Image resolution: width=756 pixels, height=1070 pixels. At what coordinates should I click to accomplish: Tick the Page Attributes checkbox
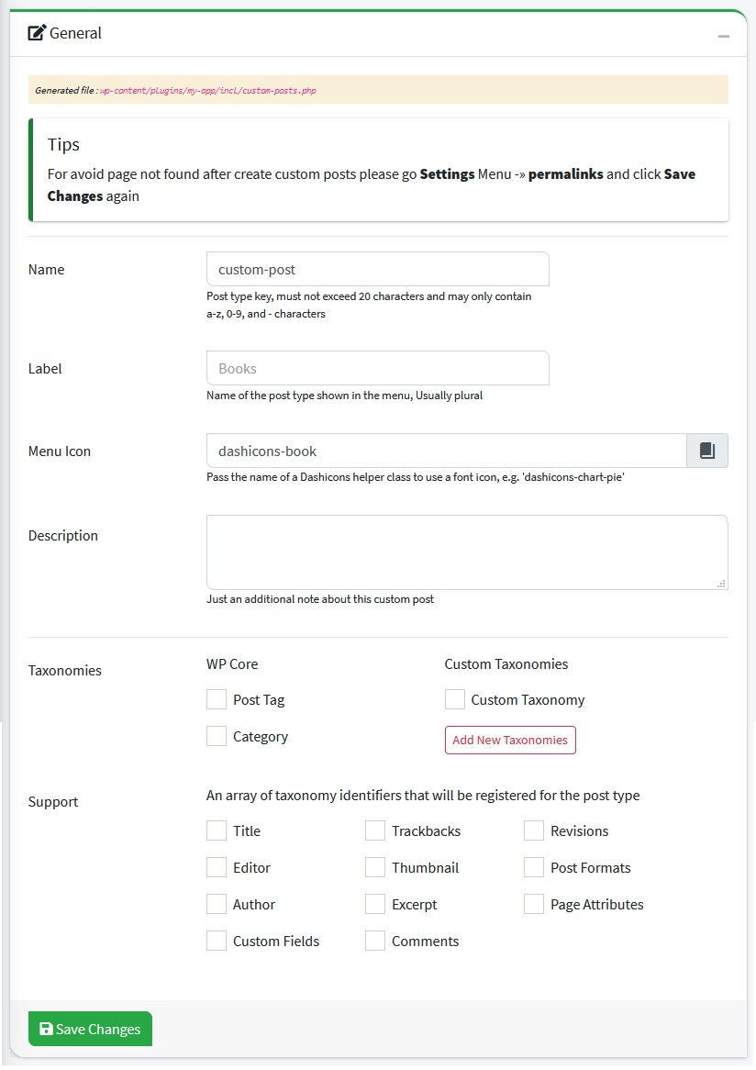[x=534, y=904]
